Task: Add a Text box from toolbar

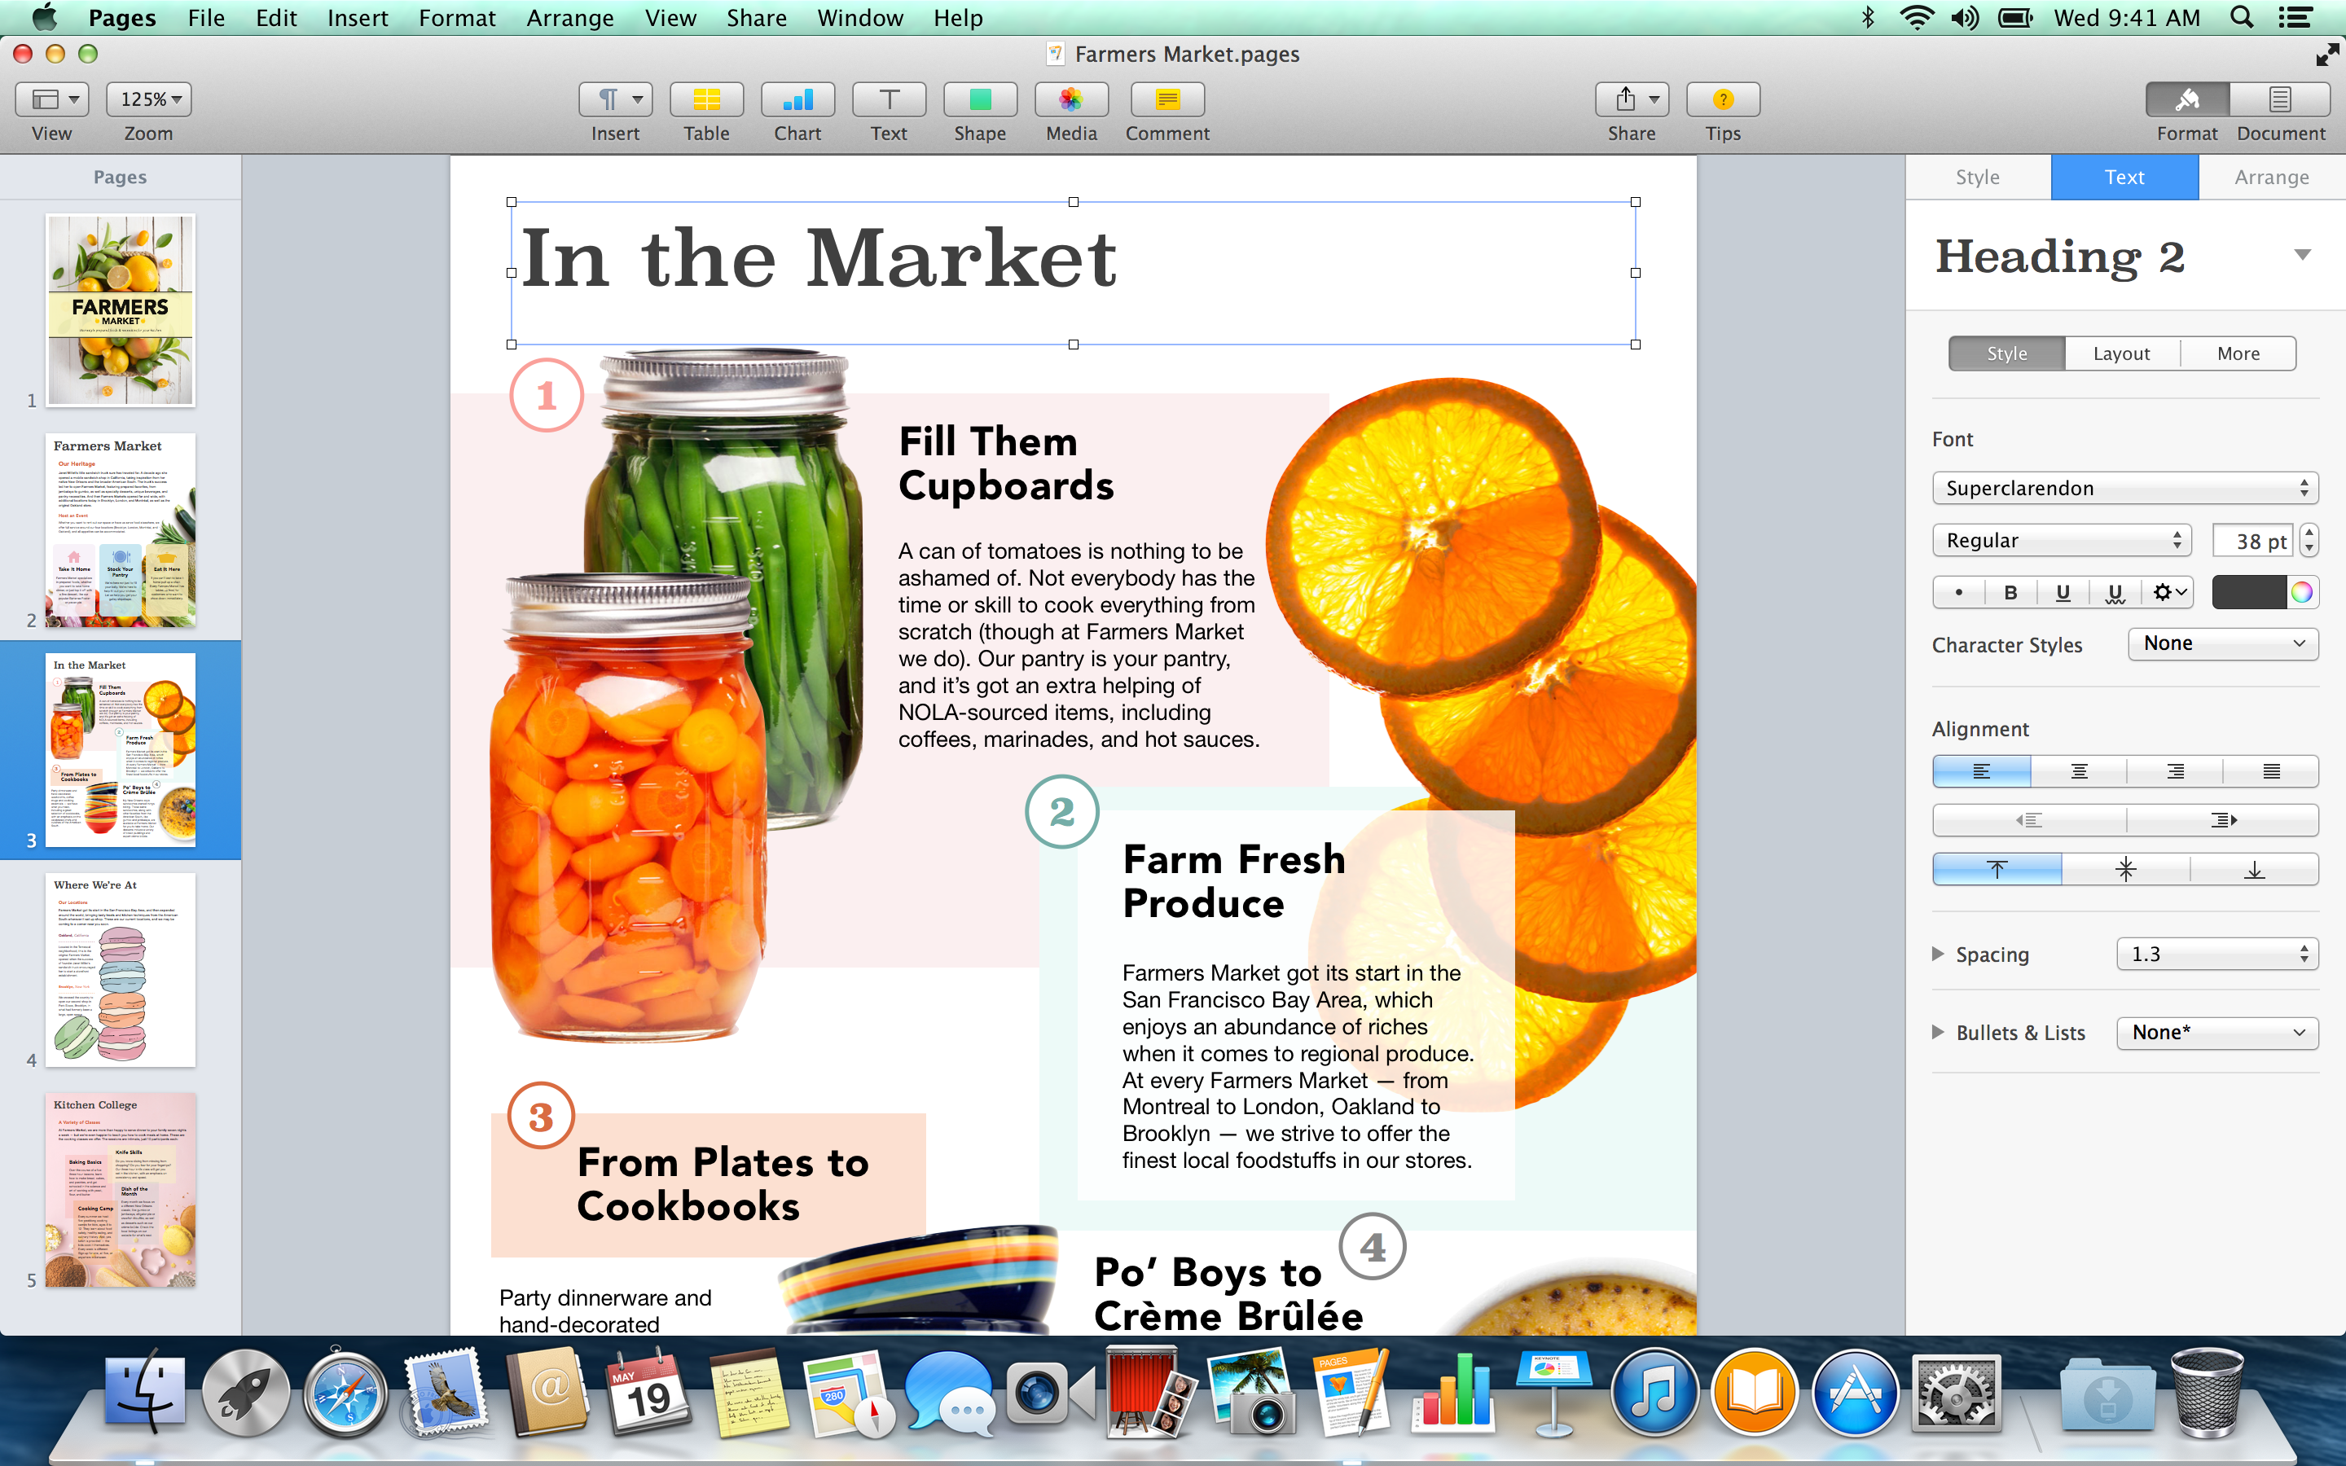Action: [889, 99]
